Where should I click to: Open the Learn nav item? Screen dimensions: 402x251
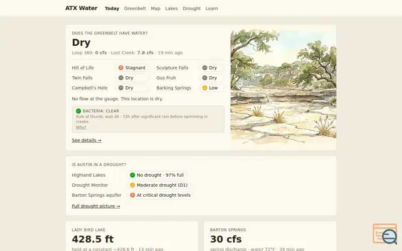[212, 9]
